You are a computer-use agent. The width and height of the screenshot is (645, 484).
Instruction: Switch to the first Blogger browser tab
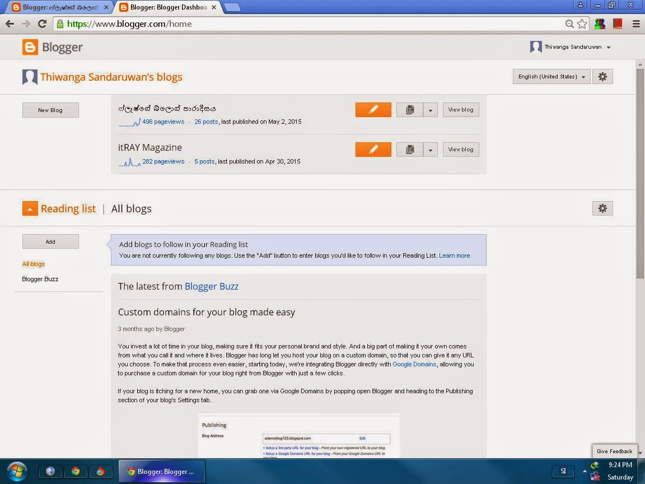(x=60, y=7)
